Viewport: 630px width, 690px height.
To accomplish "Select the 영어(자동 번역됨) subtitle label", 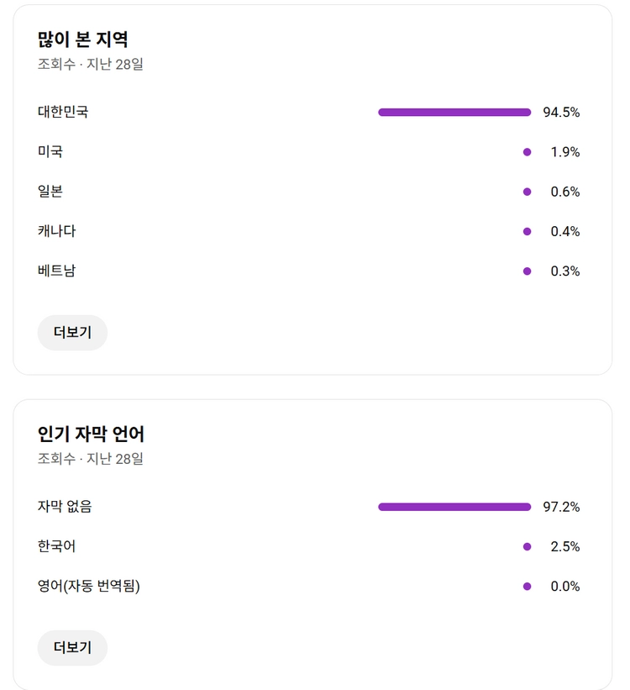I will pos(89,586).
